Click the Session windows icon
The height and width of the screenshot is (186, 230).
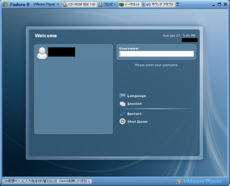122,103
